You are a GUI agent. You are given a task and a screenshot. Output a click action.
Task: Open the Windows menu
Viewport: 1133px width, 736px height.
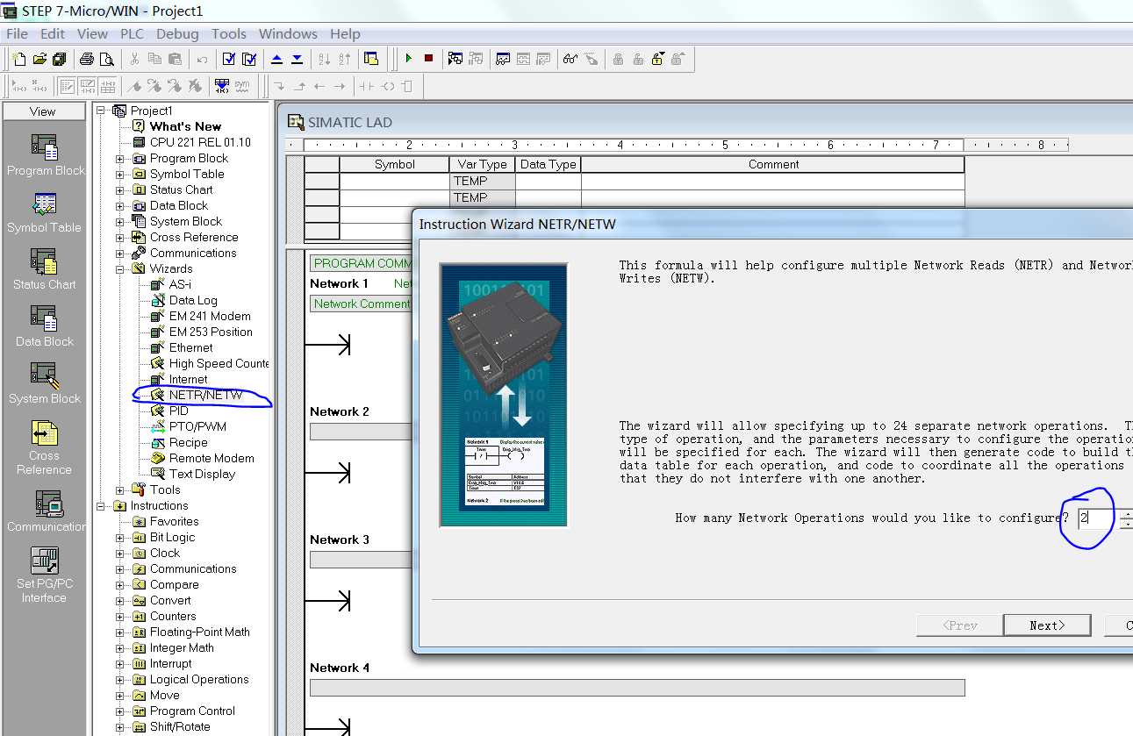tap(288, 33)
